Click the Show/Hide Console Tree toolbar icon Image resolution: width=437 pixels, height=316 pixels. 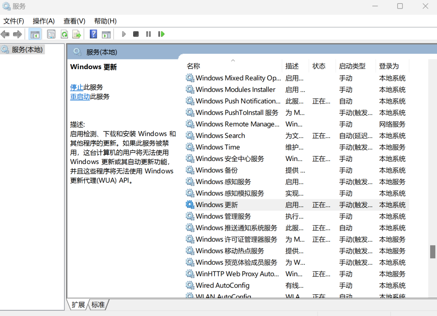[35, 34]
